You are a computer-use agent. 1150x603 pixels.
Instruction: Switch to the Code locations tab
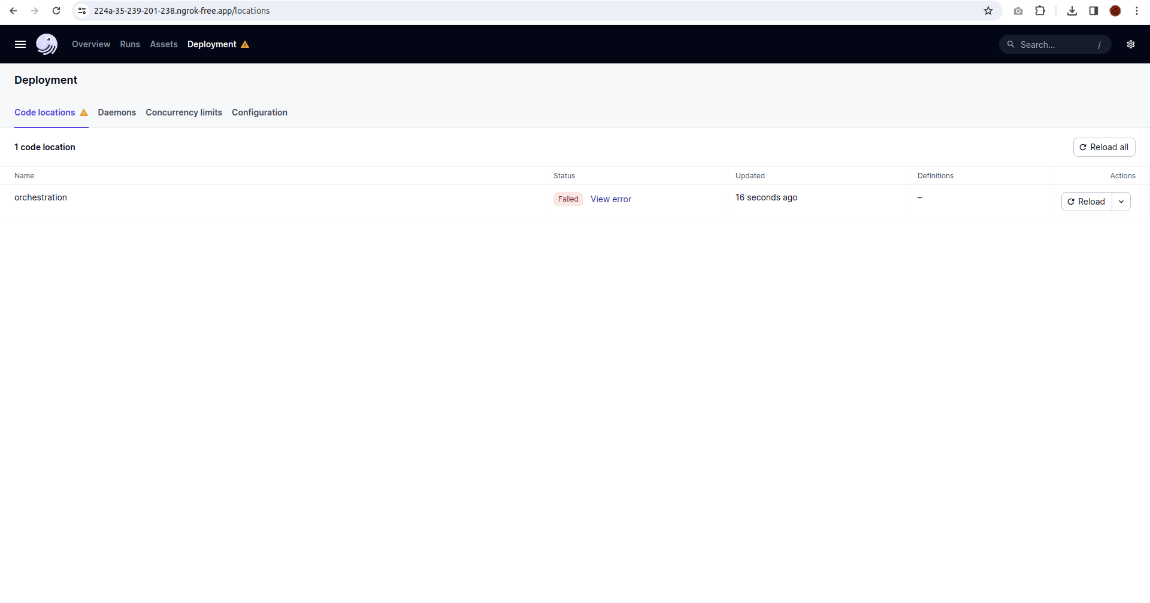[x=45, y=112]
